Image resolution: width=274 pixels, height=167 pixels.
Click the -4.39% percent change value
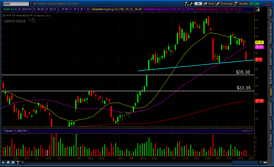[x=268, y=5]
